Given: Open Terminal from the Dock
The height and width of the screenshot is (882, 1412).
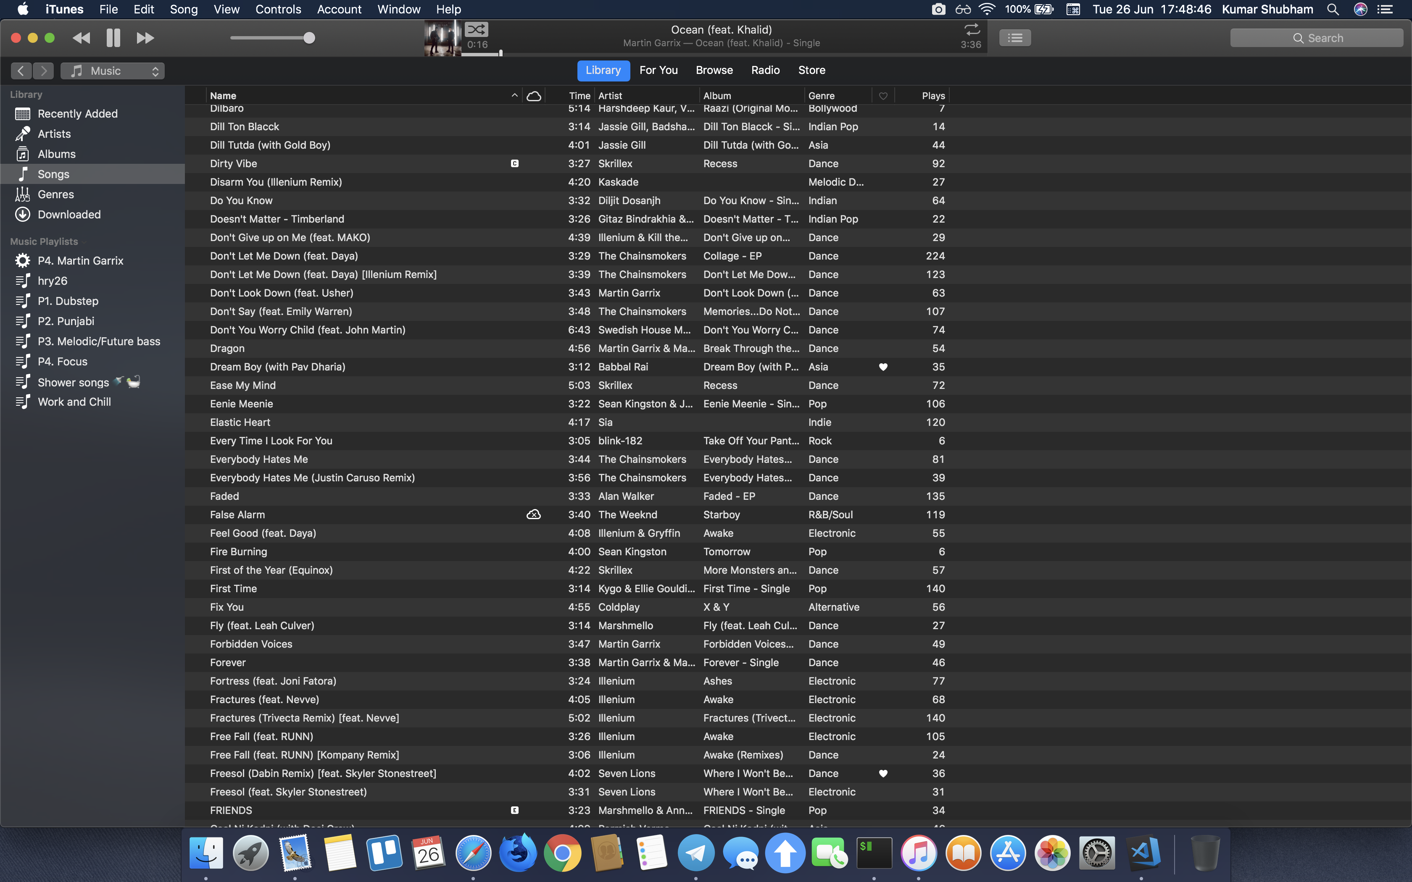Looking at the screenshot, I should (x=874, y=853).
